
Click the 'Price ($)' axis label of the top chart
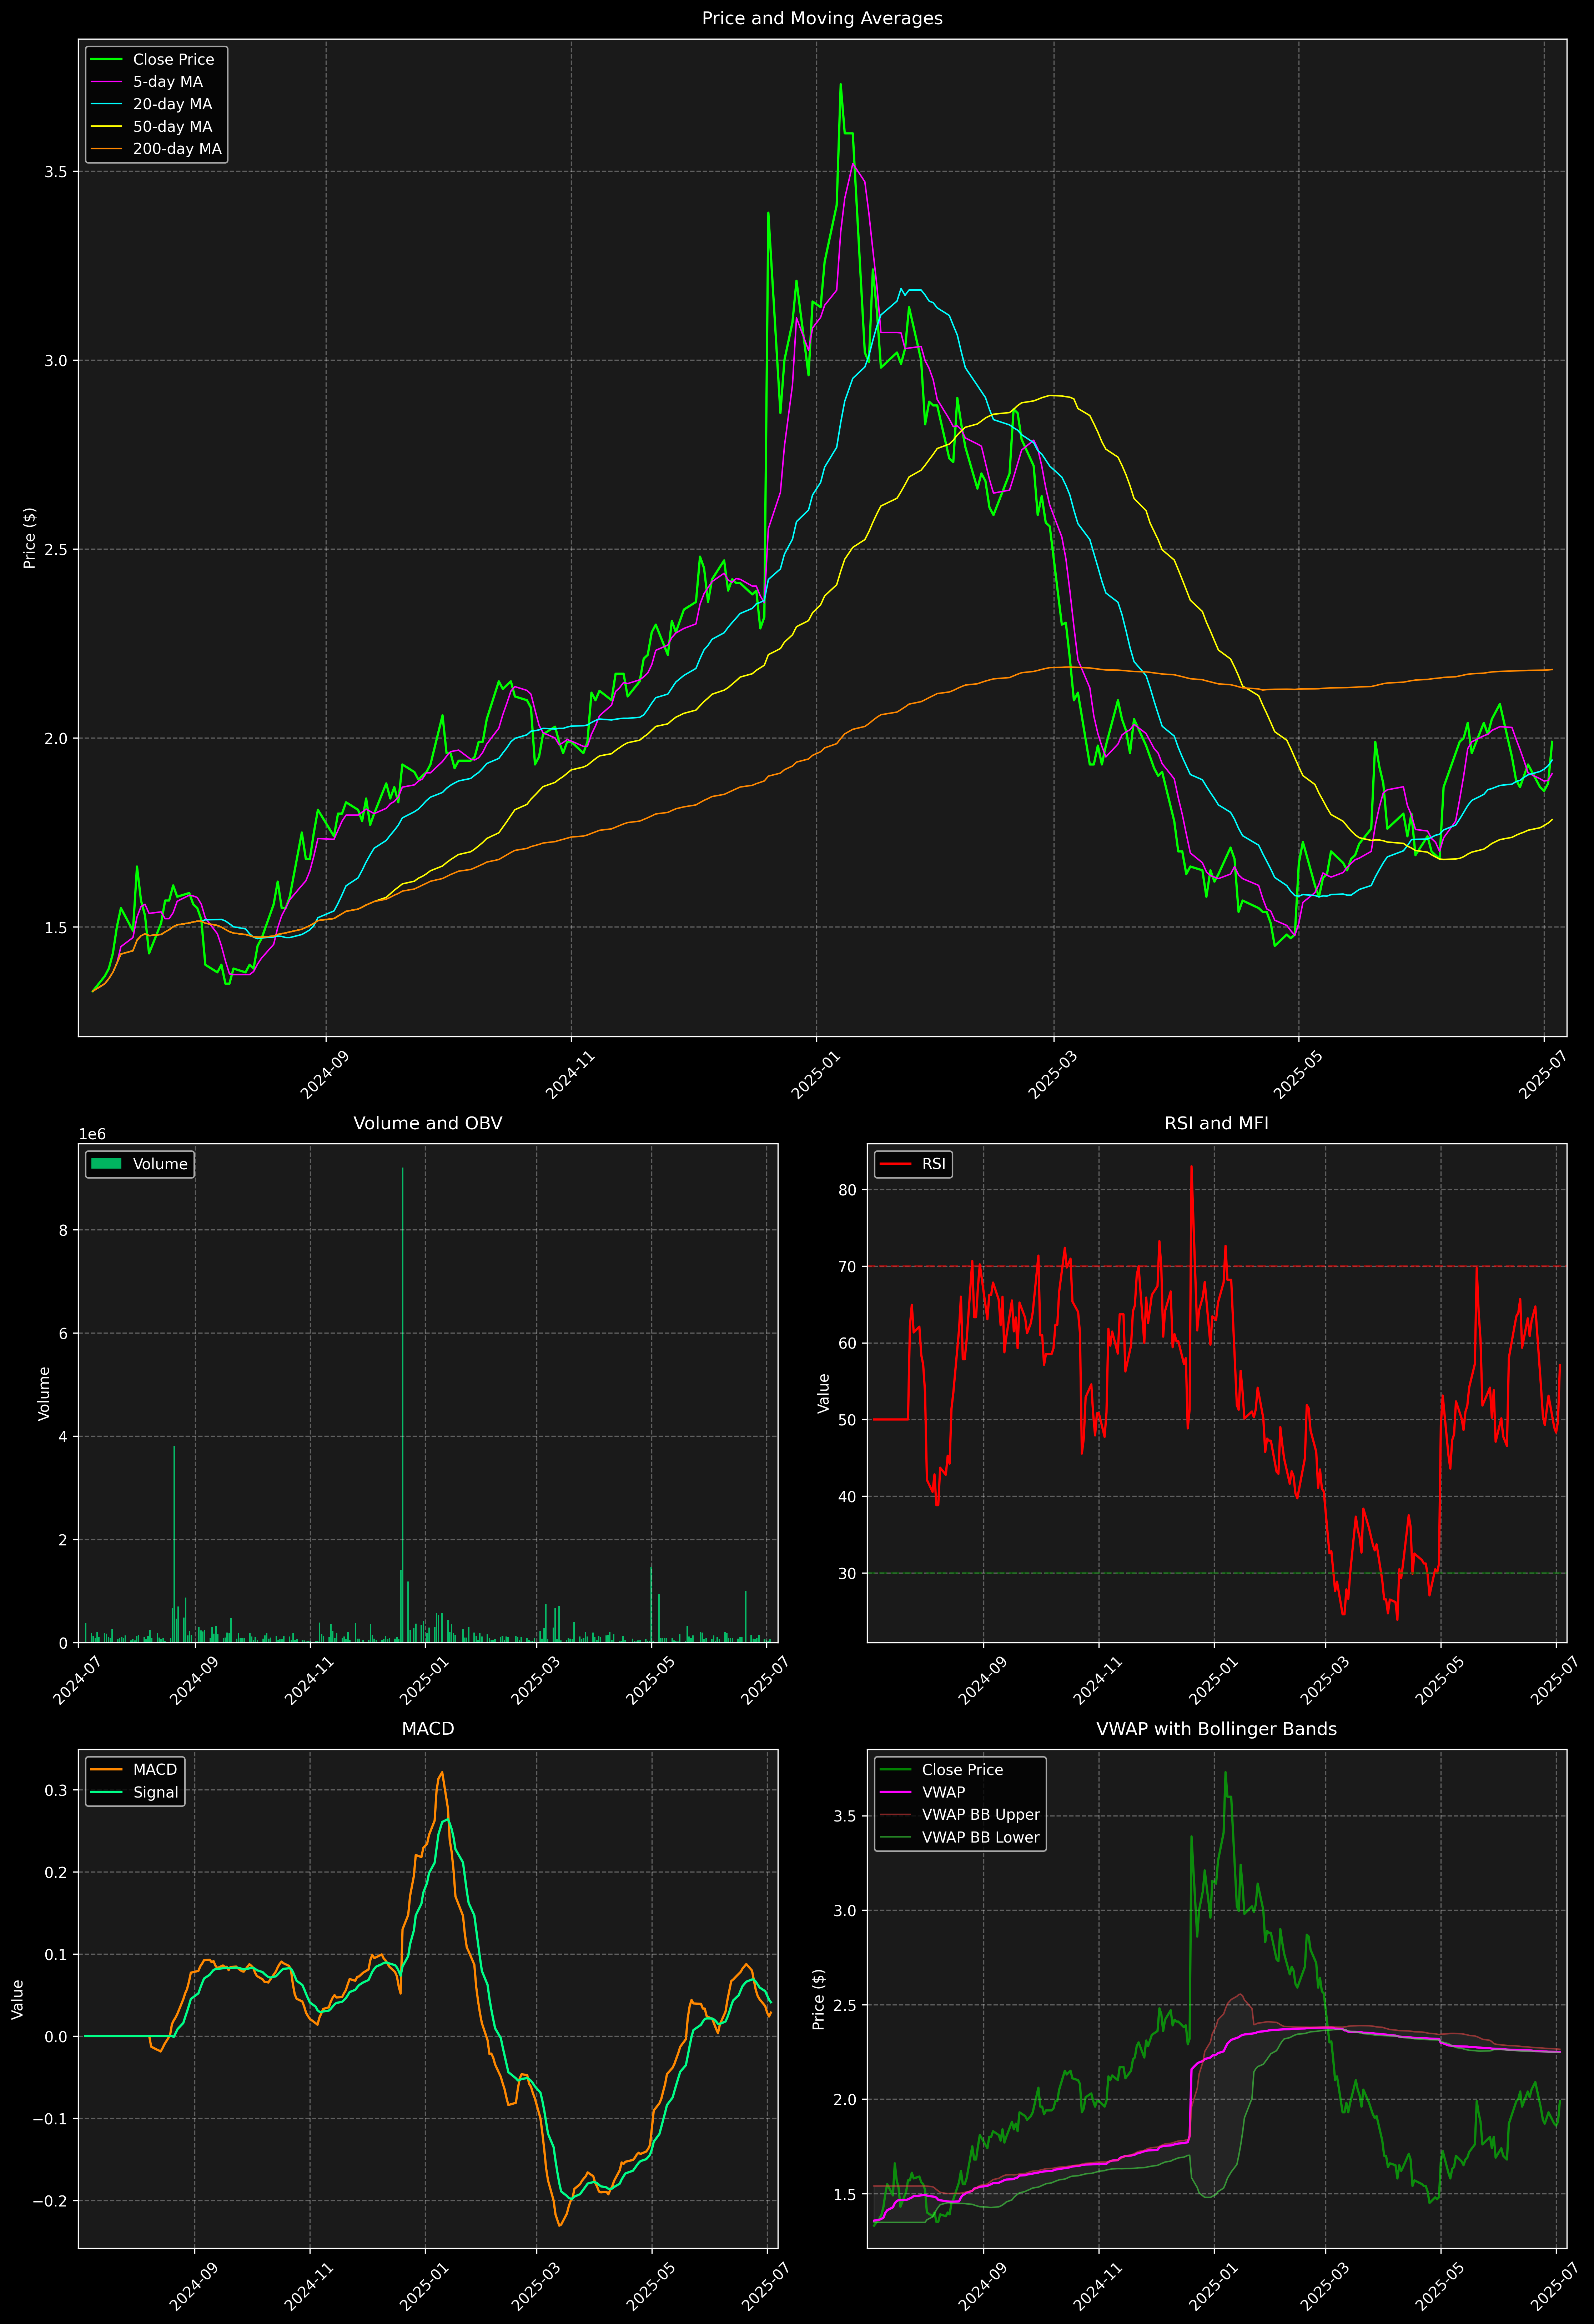(x=30, y=538)
